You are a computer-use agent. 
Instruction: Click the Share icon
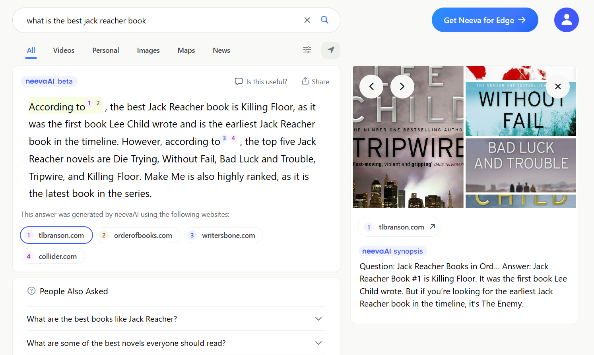[305, 81]
